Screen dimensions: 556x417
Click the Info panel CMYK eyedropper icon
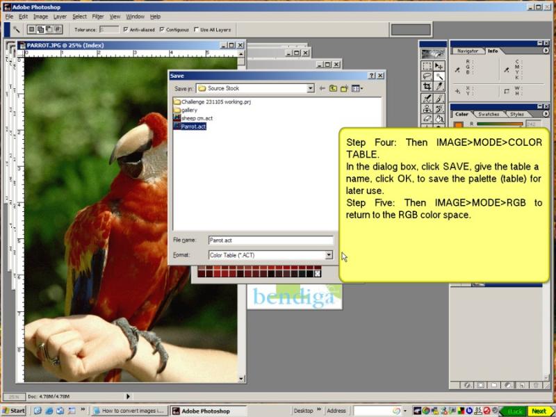tap(507, 70)
